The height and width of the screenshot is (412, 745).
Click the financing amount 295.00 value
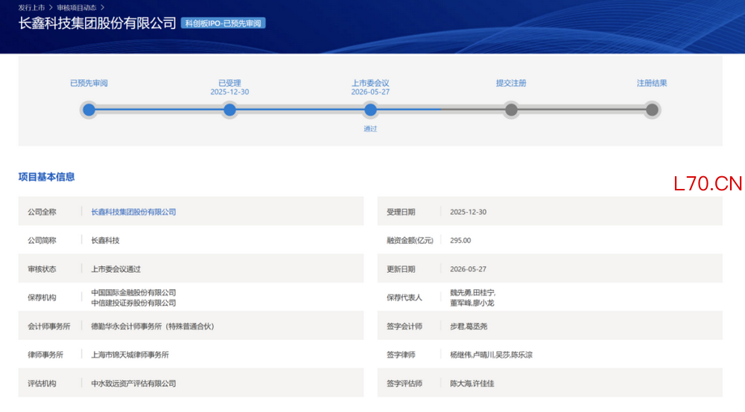point(460,240)
